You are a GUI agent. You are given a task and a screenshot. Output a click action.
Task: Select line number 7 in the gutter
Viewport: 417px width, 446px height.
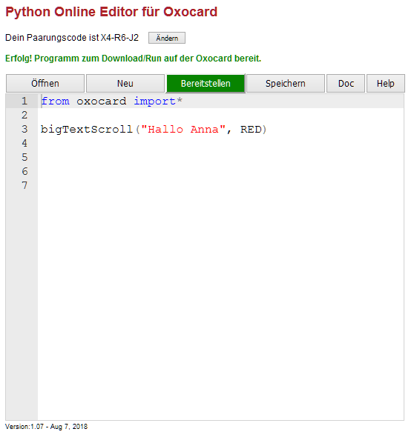[24, 185]
